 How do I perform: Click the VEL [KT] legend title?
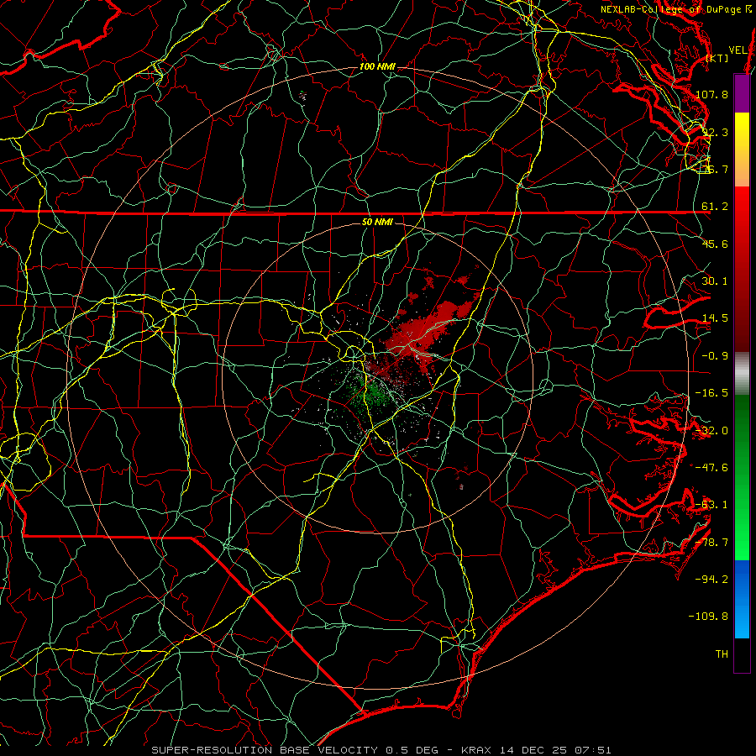(x=726, y=54)
